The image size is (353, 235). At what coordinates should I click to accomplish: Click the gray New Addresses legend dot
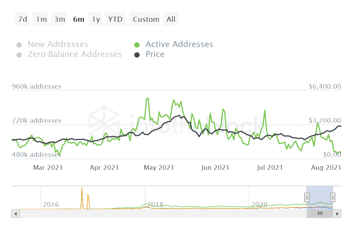(x=19, y=44)
